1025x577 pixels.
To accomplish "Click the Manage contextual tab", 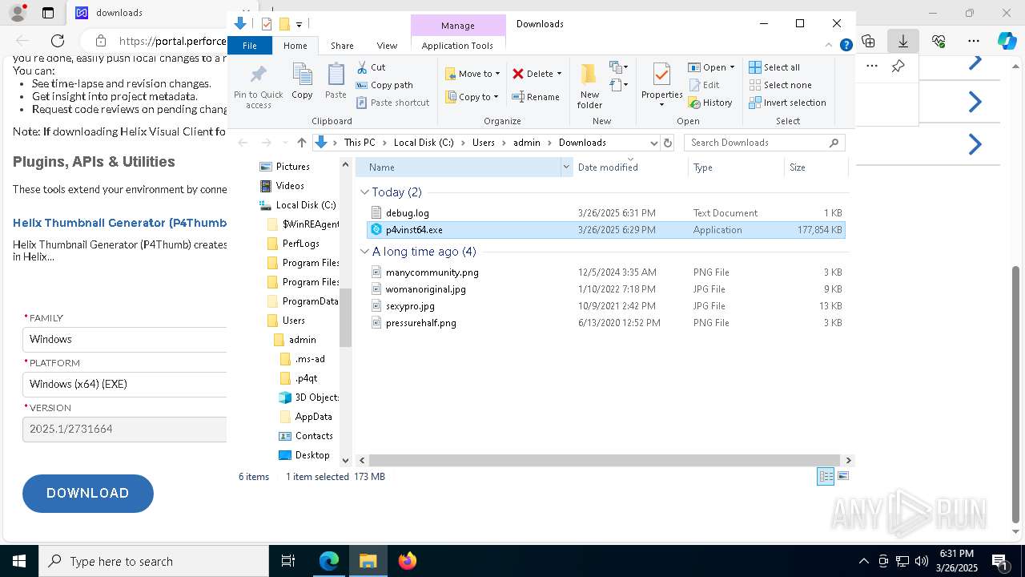I will pos(458,26).
